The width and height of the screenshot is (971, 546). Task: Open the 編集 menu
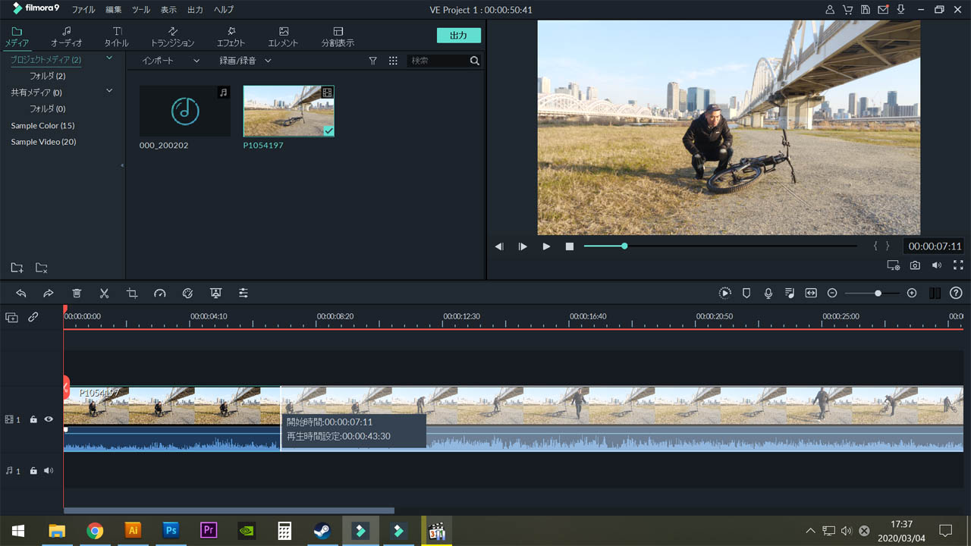(x=114, y=10)
